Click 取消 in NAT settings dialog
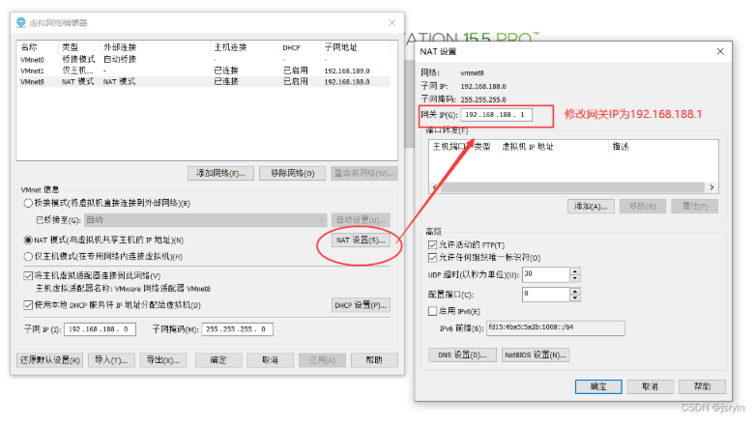The image size is (754, 425). point(651,386)
